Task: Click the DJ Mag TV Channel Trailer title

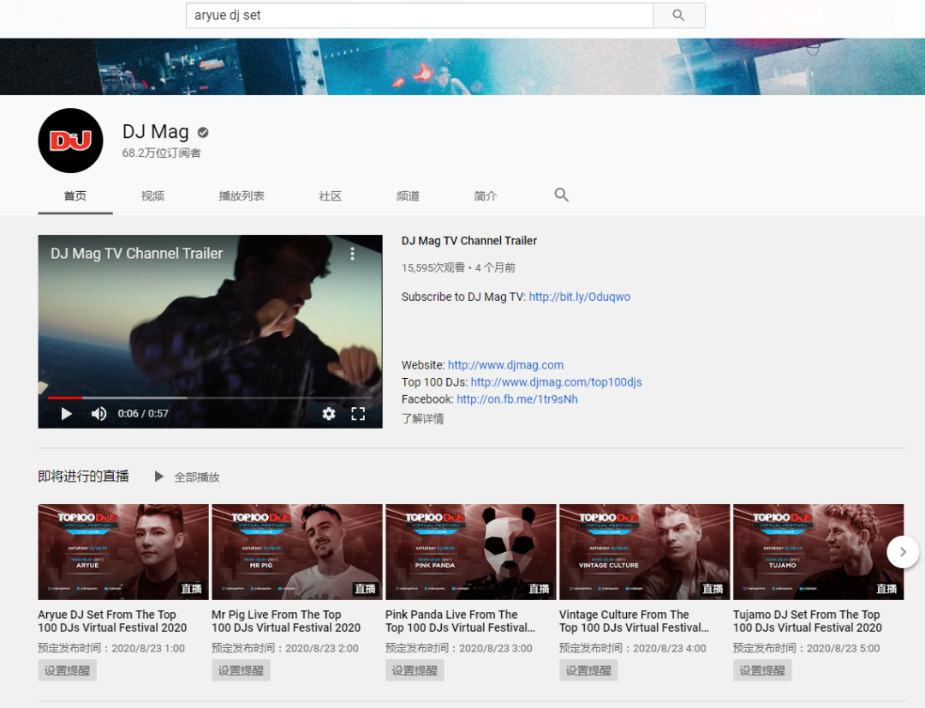Action: pyautogui.click(x=469, y=241)
